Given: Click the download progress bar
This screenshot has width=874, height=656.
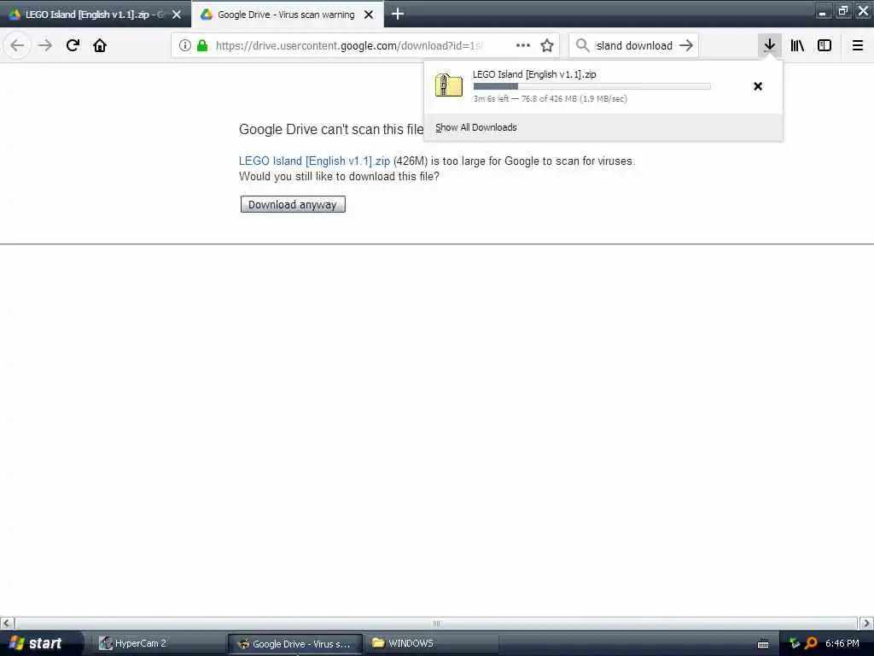Looking at the screenshot, I should 592,86.
